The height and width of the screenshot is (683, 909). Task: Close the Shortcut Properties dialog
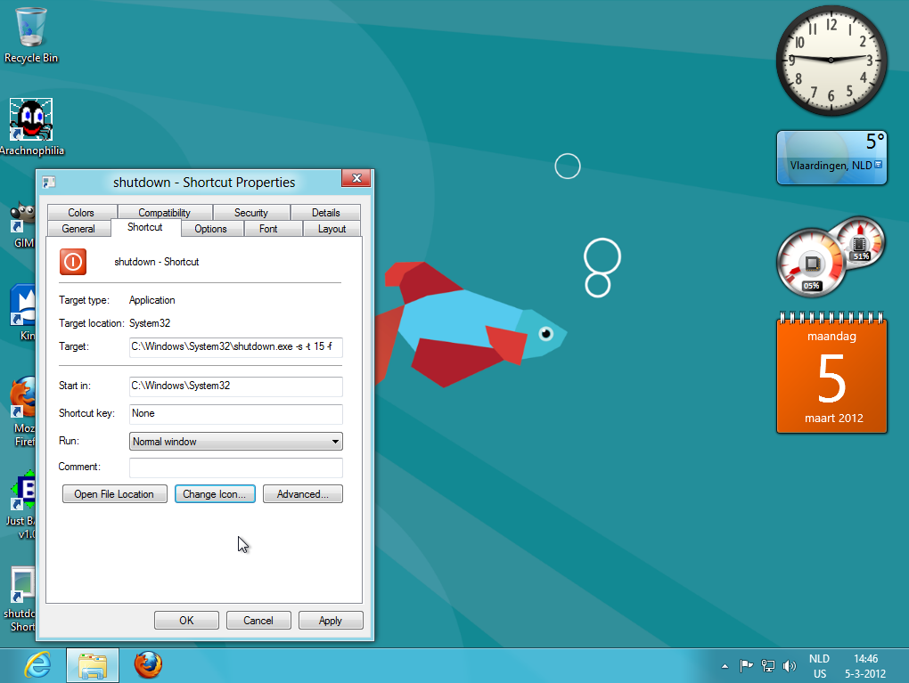[x=356, y=178]
